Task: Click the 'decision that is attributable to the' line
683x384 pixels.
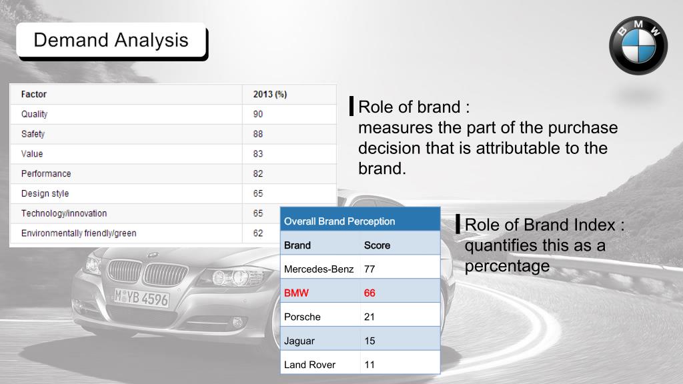Action: [x=483, y=148]
